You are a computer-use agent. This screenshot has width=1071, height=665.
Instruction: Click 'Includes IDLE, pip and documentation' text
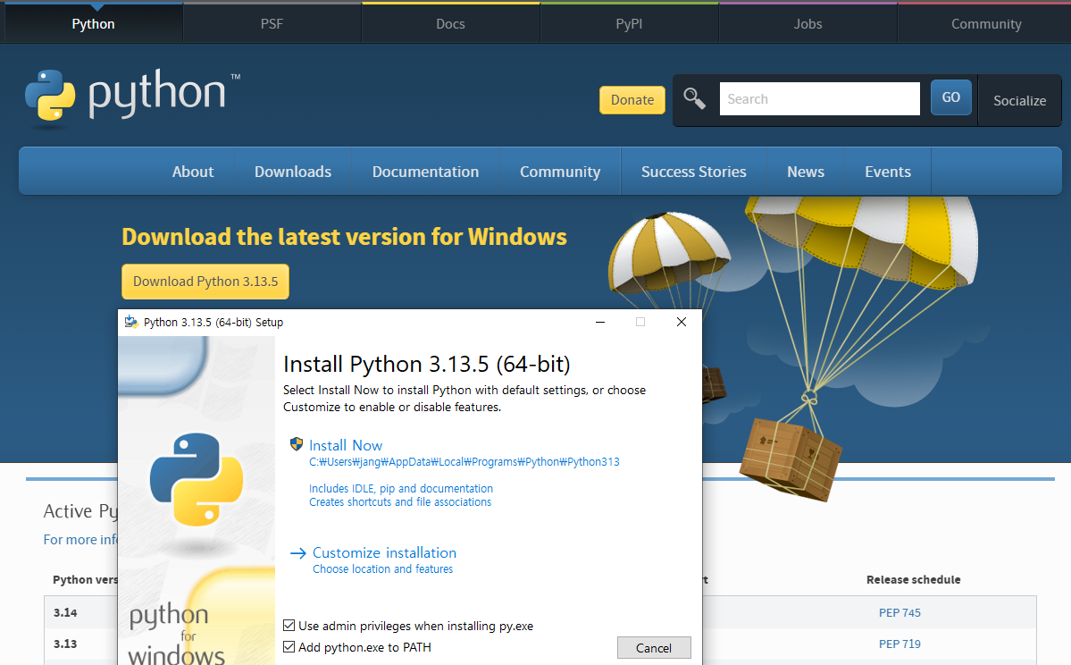(401, 489)
